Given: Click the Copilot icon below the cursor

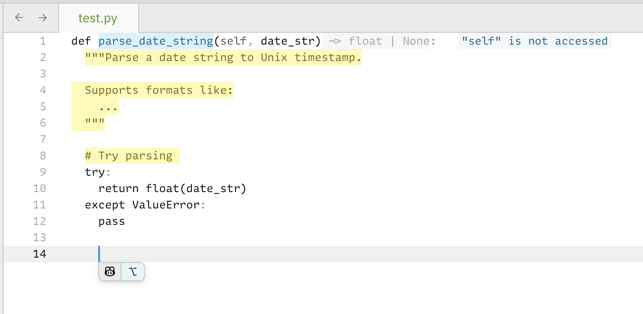Looking at the screenshot, I should tap(110, 272).
